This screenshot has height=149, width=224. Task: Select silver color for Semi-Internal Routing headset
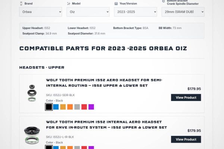(77, 107)
